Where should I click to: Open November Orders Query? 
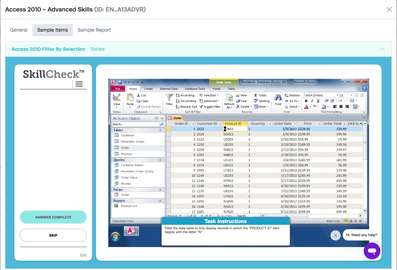(138, 171)
